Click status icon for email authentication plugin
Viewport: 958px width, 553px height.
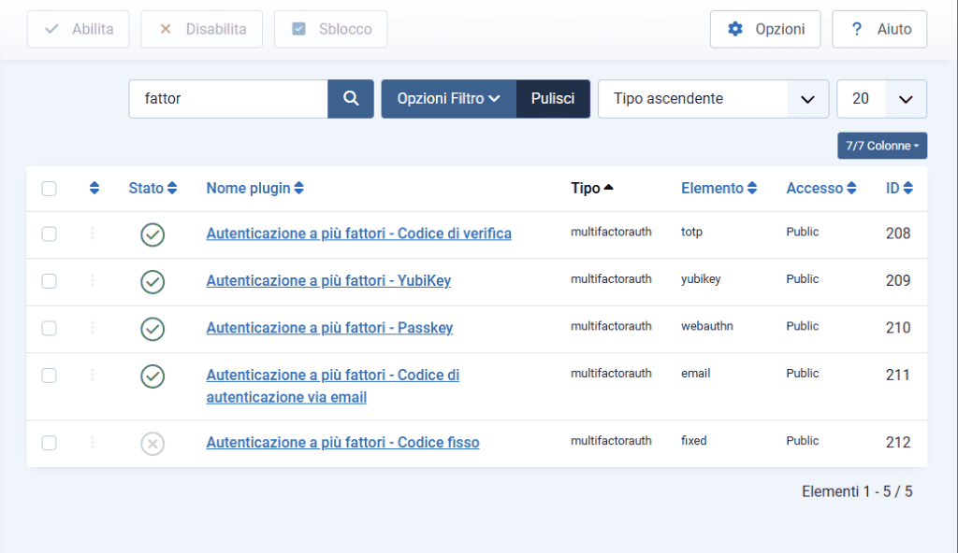tap(152, 376)
